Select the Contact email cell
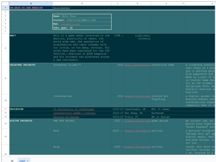This screenshot has width=216, height=162. [x=82, y=20]
